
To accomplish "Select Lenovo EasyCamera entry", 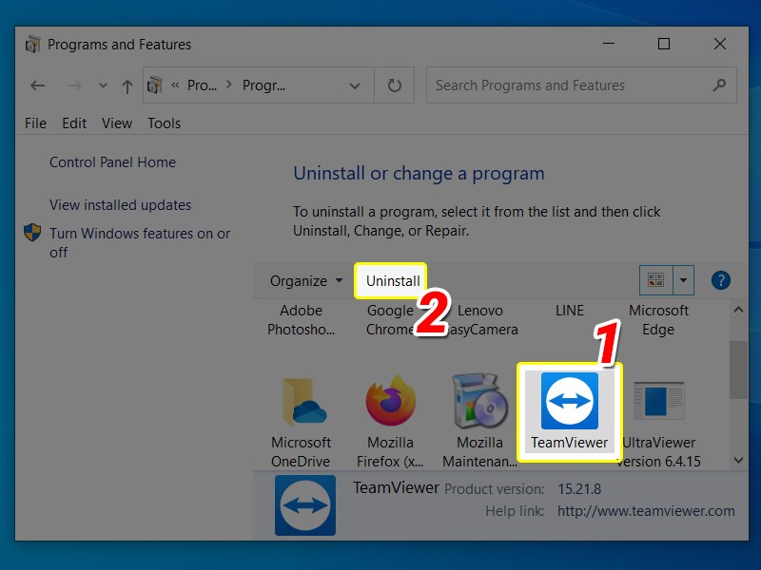I will coord(480,320).
